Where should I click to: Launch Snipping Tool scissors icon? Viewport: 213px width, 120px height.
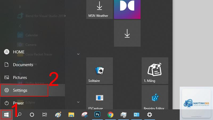84,115
